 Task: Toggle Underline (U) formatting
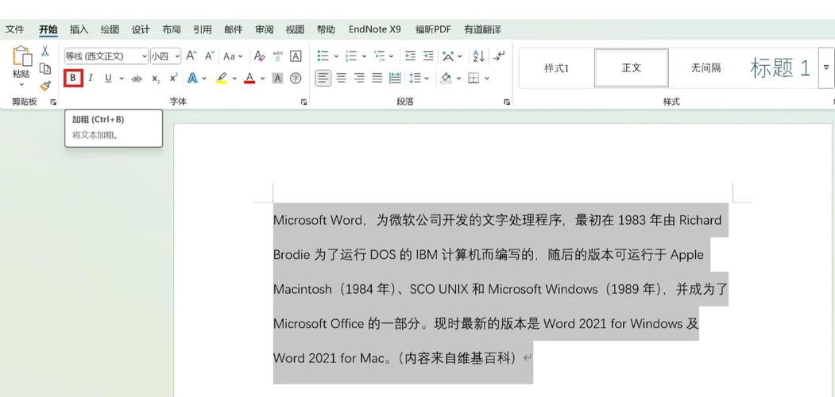108,79
